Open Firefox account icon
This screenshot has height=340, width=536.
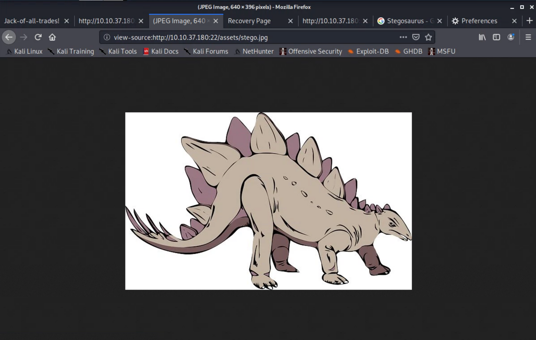click(511, 37)
